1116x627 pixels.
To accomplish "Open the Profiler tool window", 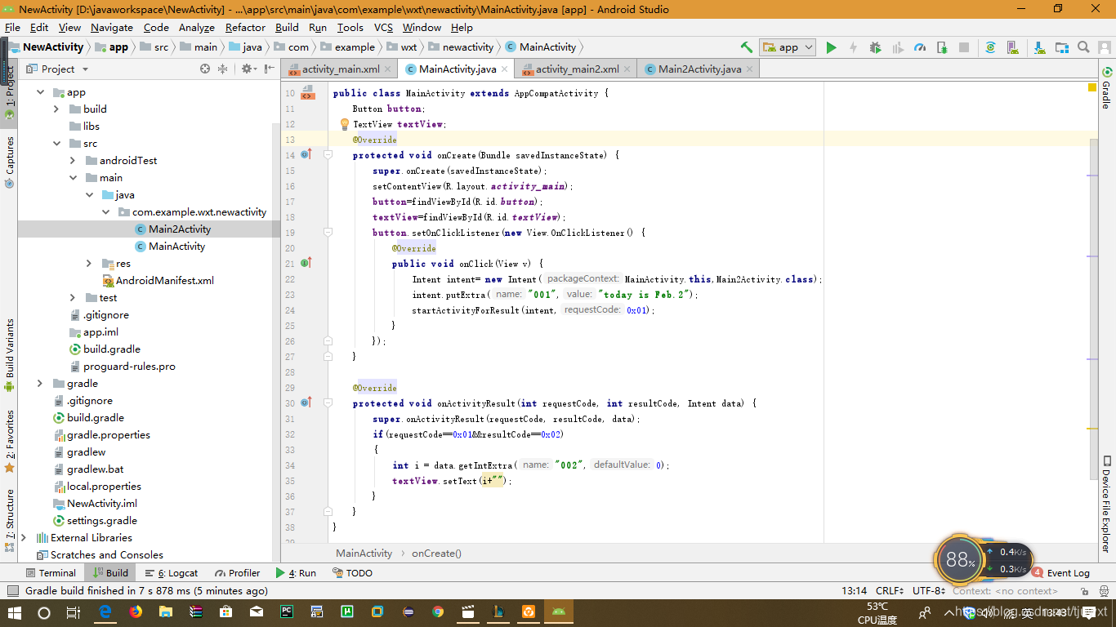I will (x=237, y=573).
